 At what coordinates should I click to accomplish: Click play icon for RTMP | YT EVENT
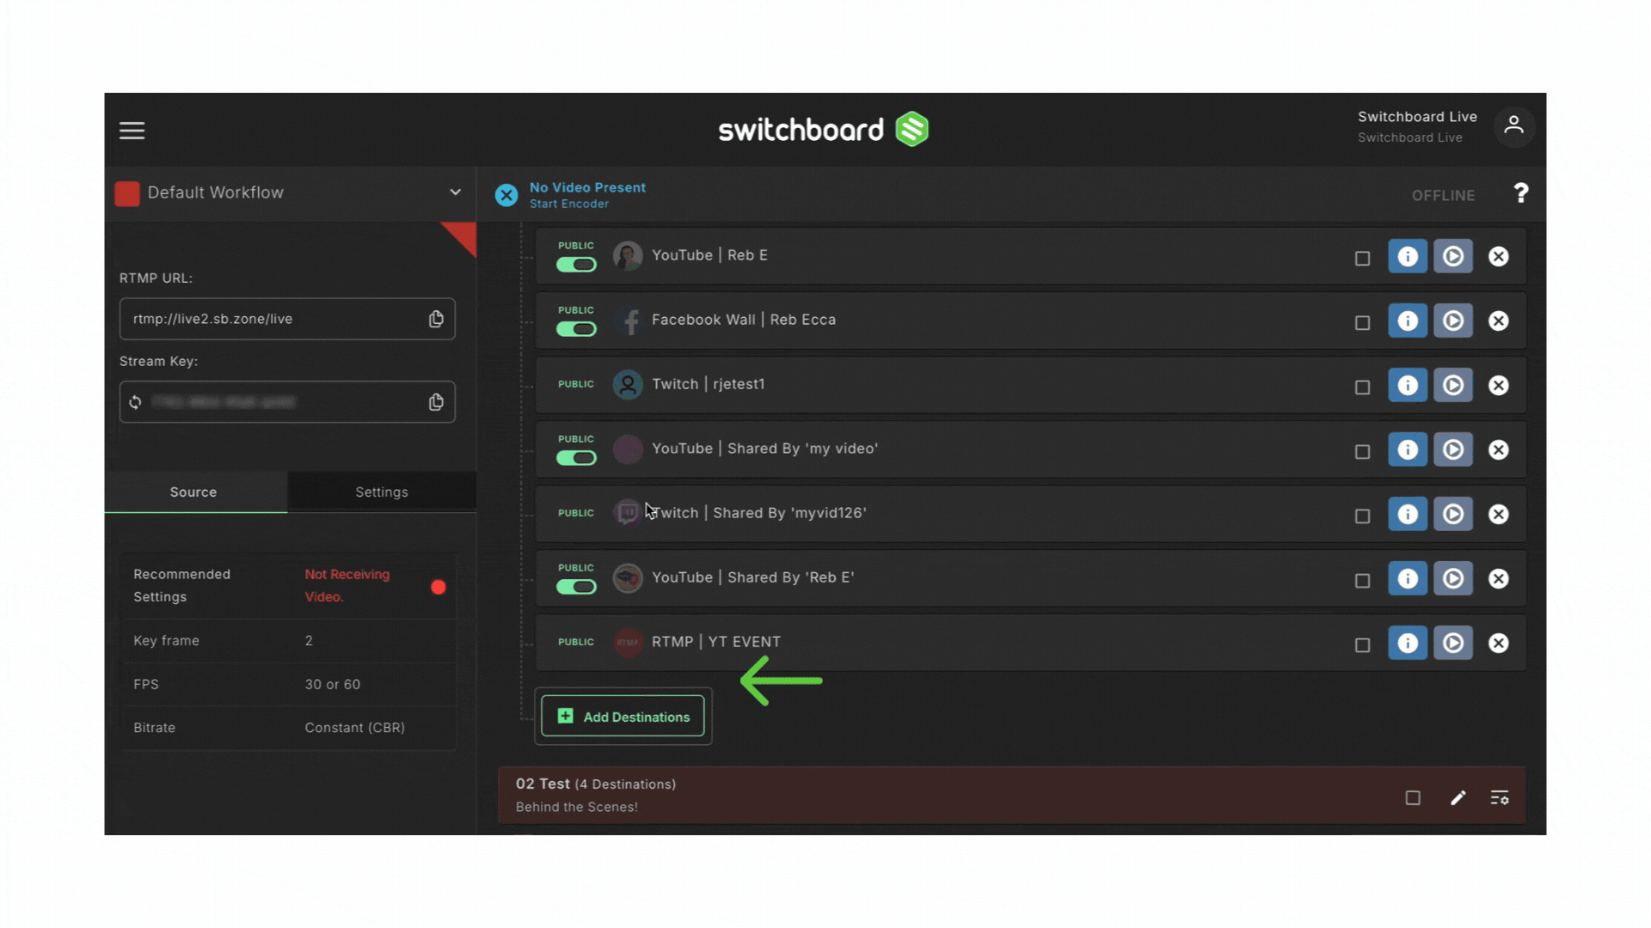1453,643
